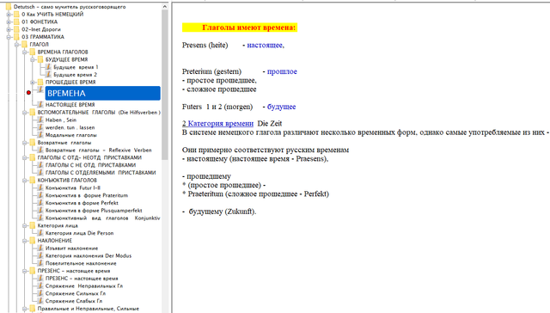Open 'Спряжение Неправильных Гл' note
The image size is (550, 313).
(x=84, y=286)
